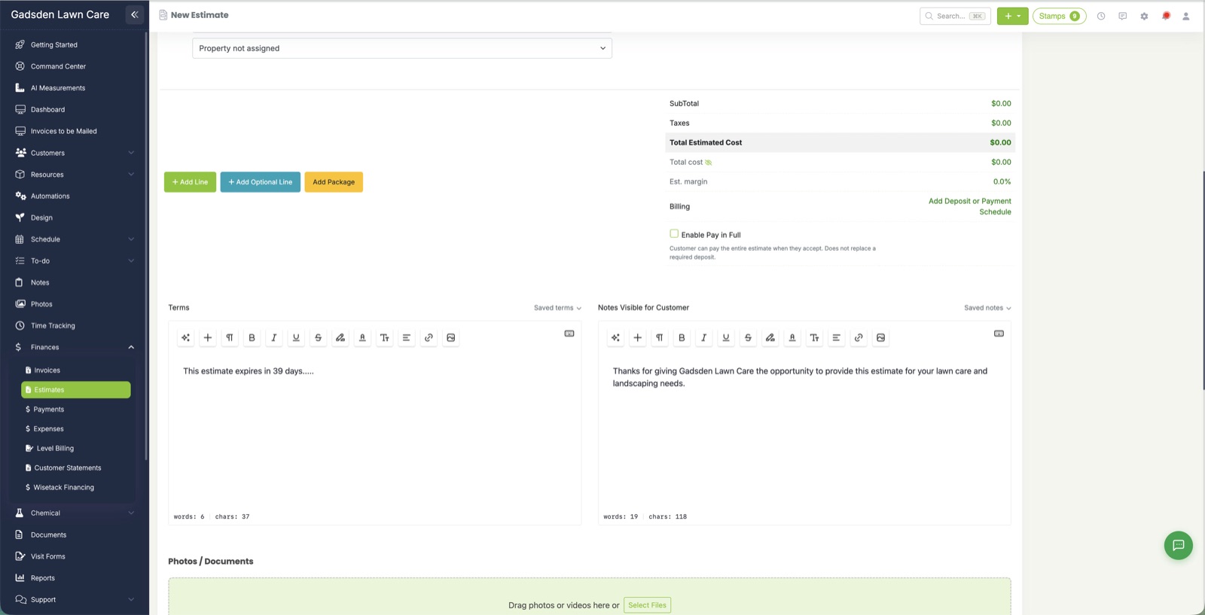Insert link in Terms editor
1205x615 pixels.
[x=429, y=338]
